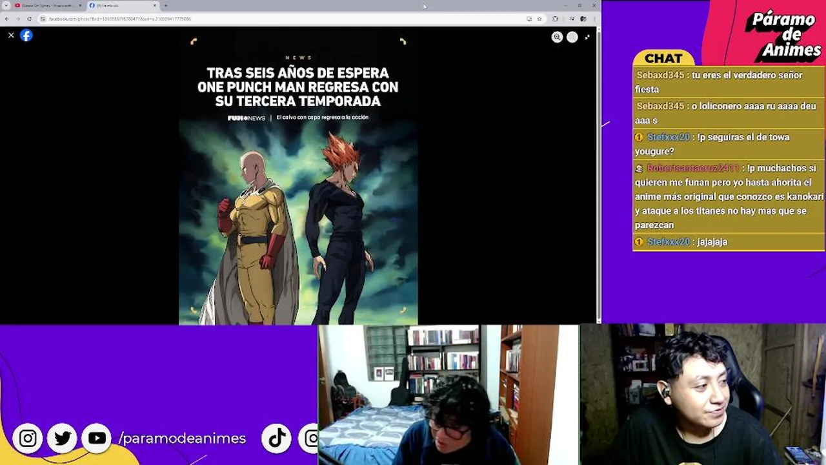826x465 pixels.
Task: Click Sebaxd345 message 'tu eres el verdadero señor fiesta'
Action: [728, 82]
